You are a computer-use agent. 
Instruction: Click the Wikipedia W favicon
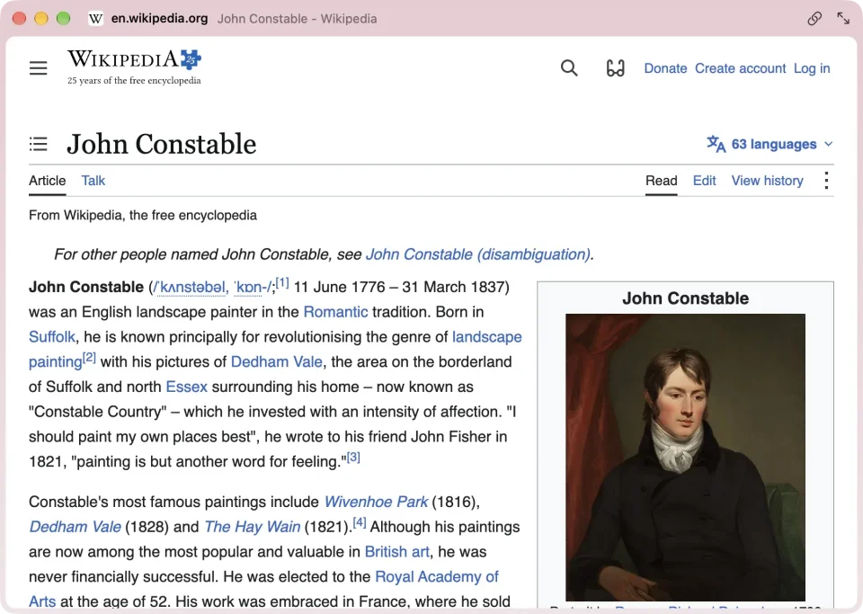click(96, 19)
